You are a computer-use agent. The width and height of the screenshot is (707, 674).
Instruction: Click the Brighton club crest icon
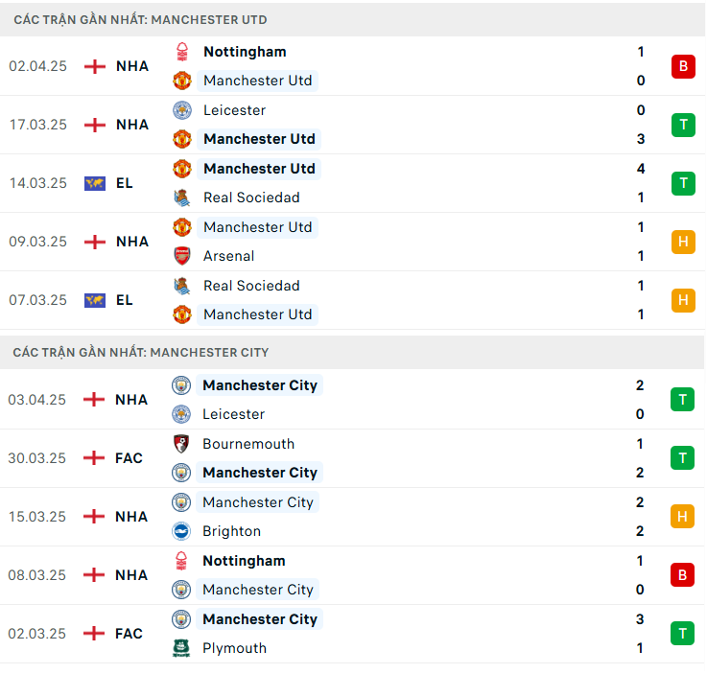[x=180, y=531]
